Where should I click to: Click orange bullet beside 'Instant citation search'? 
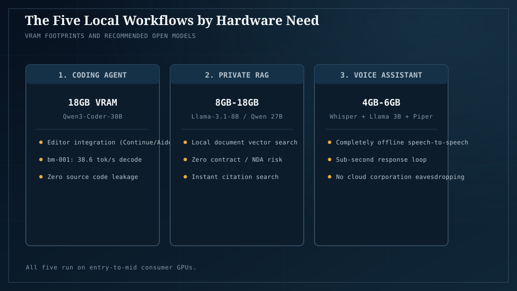point(185,177)
